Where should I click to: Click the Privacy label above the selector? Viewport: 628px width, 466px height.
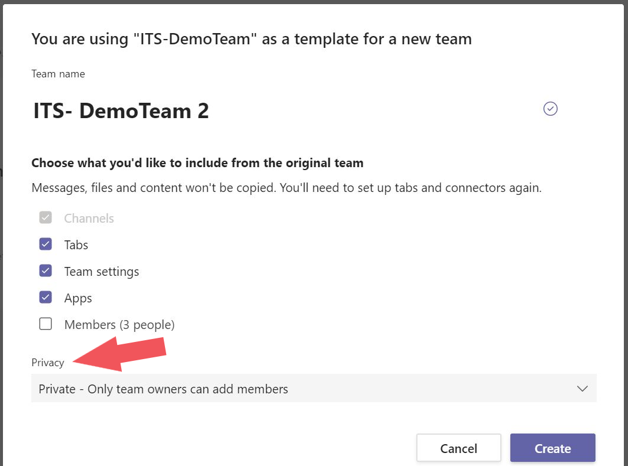(x=47, y=362)
